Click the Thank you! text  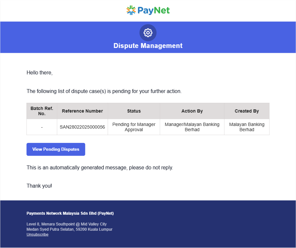(x=39, y=186)
